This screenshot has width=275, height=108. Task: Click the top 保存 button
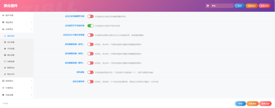click(x=239, y=6)
